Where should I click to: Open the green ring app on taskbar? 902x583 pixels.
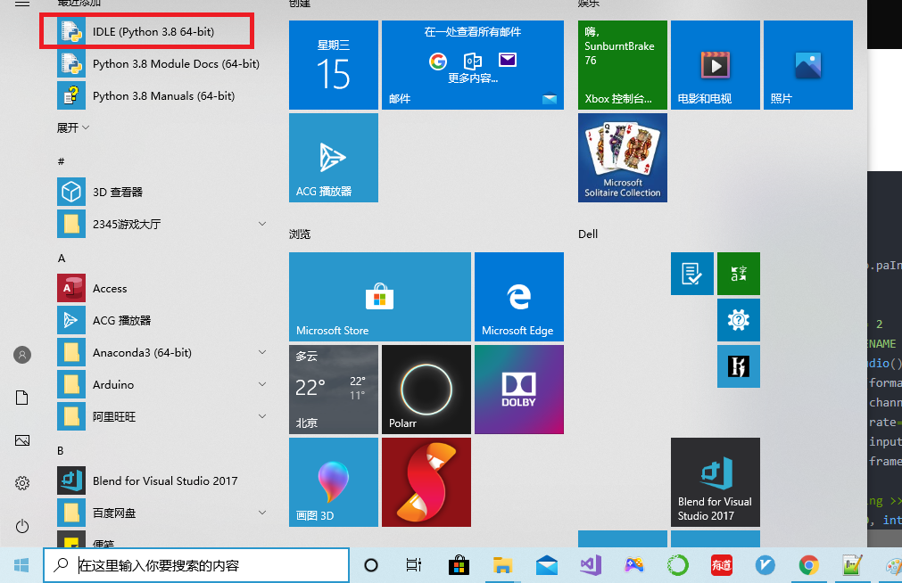678,566
